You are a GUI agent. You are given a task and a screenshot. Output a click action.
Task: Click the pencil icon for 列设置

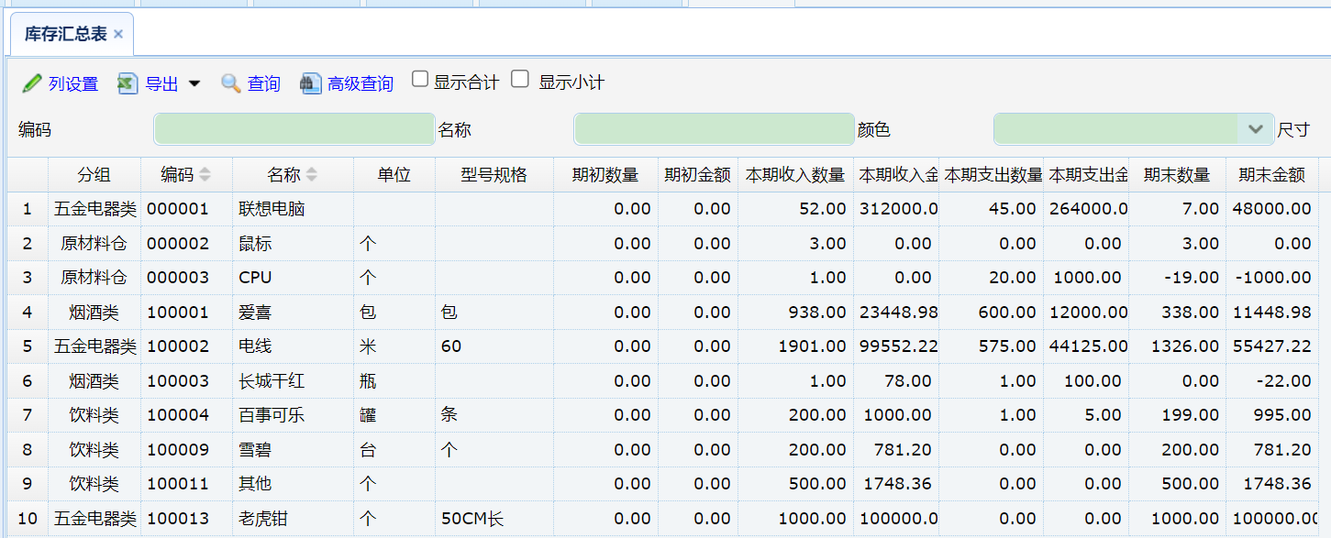click(x=32, y=83)
